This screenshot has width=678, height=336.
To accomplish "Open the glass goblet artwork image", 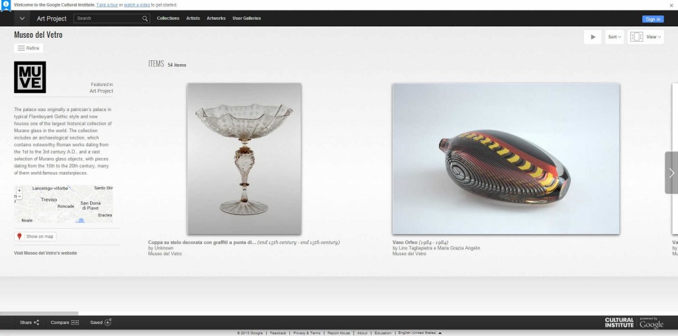I will click(x=244, y=159).
